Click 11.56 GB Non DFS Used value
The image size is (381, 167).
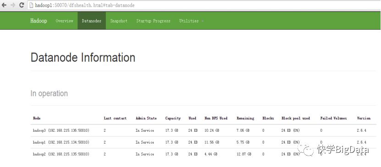tap(212, 142)
